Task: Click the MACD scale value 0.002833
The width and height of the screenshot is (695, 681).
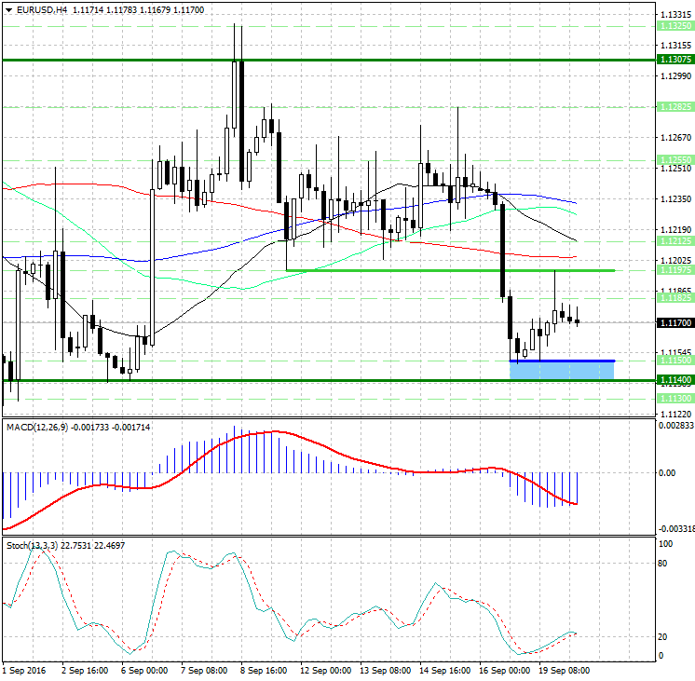Action: pos(676,426)
